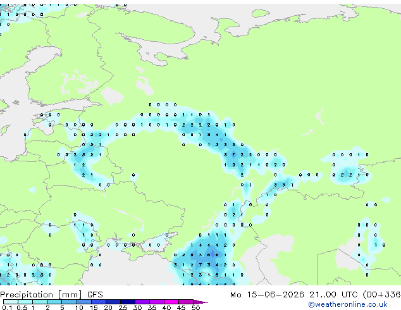The width and height of the screenshot is (401, 310).
Task: Click the date 'Mo 15-06-2026' text
Action: pyautogui.click(x=267, y=295)
